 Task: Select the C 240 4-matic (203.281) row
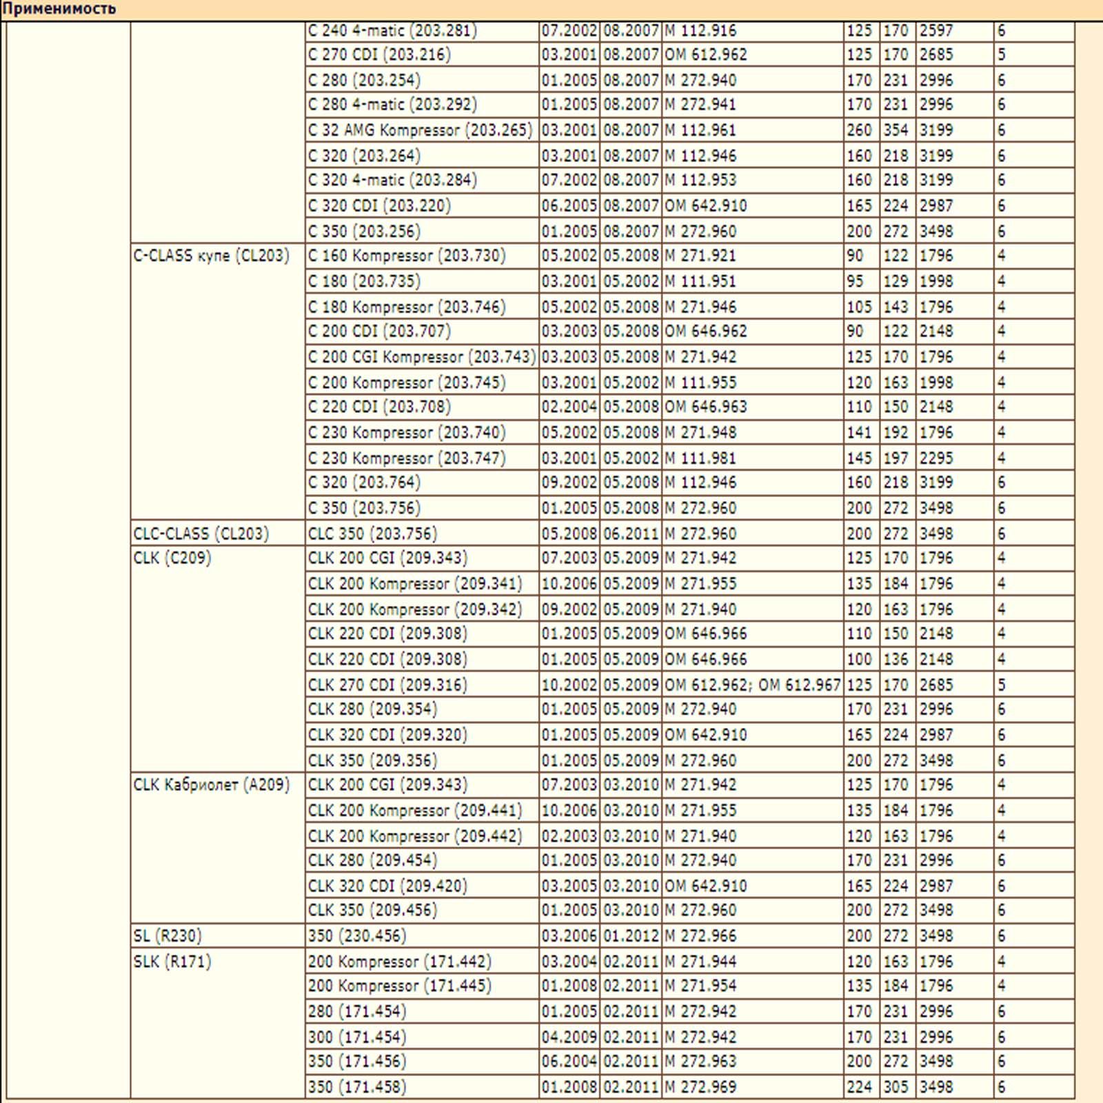tap(392, 30)
